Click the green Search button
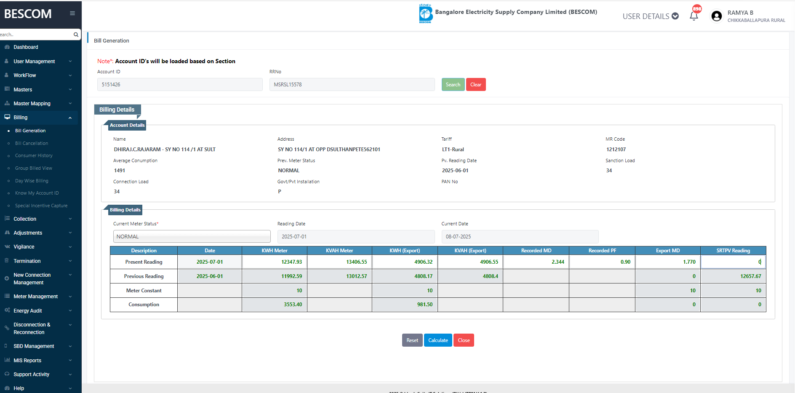Image resolution: width=795 pixels, height=393 pixels. tap(453, 84)
